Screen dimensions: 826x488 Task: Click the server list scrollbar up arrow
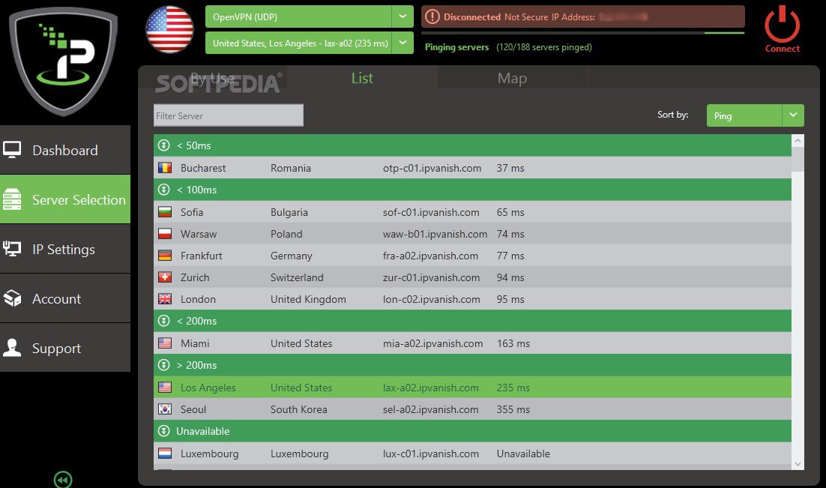(798, 141)
